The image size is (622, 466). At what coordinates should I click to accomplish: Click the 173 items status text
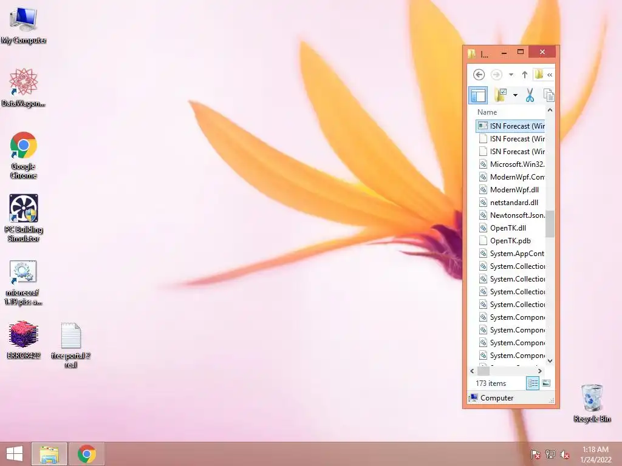[x=491, y=383]
